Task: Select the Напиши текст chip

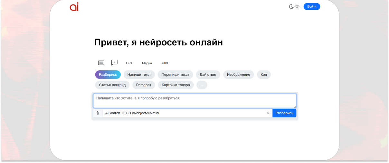Action: coord(139,74)
